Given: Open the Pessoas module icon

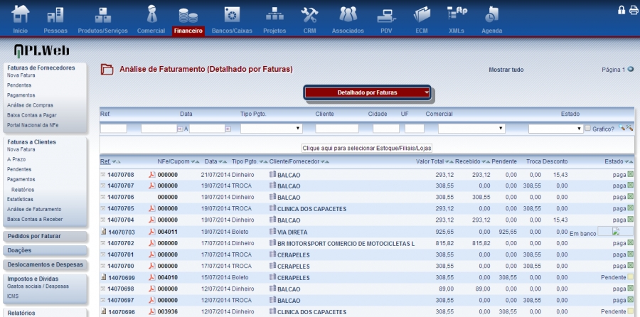Looking at the screenshot, I should tap(55, 15).
